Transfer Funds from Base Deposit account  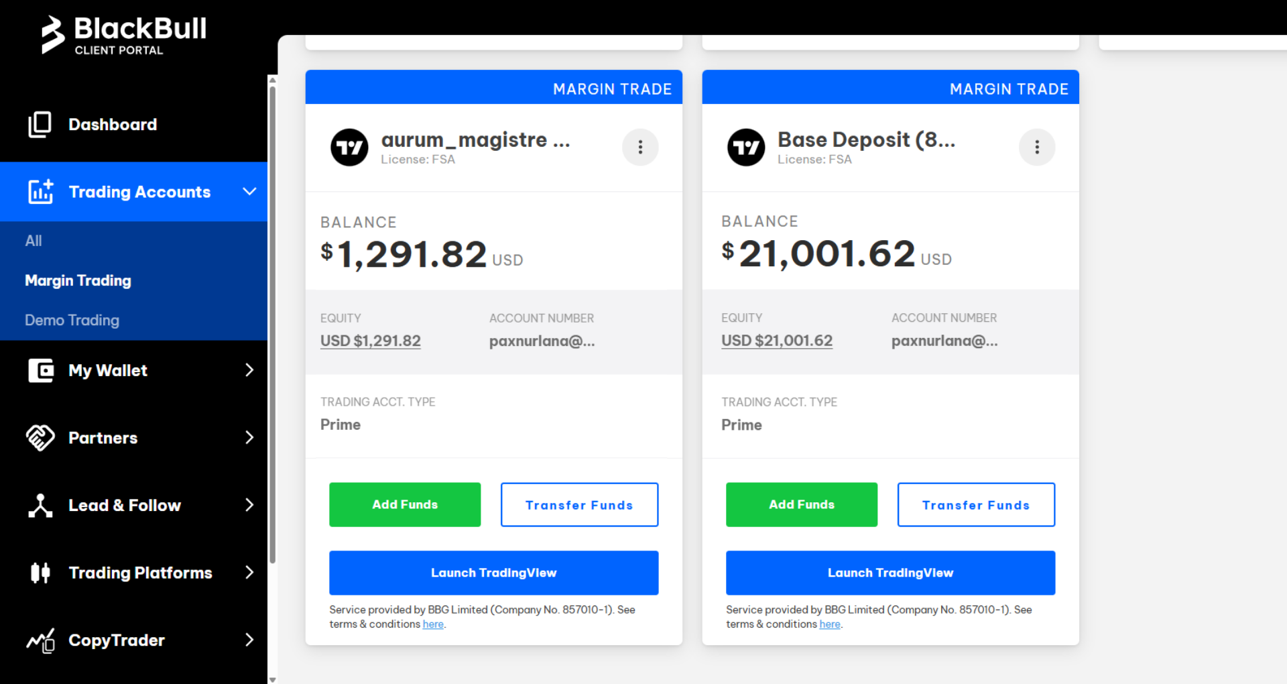coord(976,504)
